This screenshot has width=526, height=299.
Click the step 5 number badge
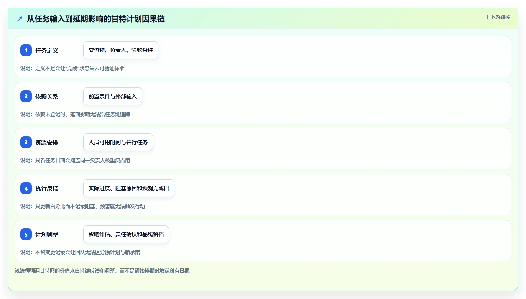(x=26, y=234)
